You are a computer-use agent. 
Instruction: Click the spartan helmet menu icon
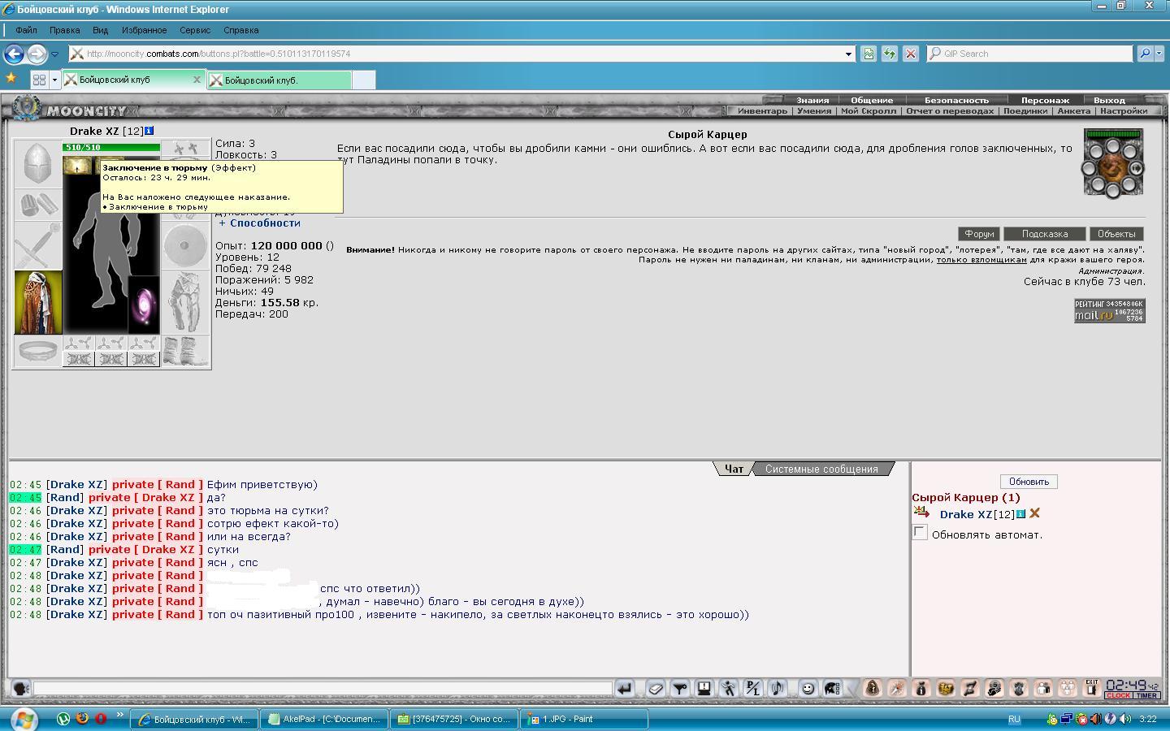point(832,689)
